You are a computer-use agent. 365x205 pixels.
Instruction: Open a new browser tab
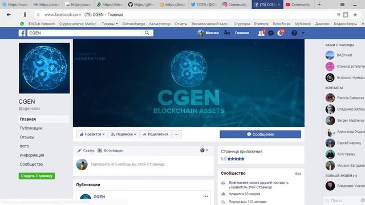click(319, 5)
